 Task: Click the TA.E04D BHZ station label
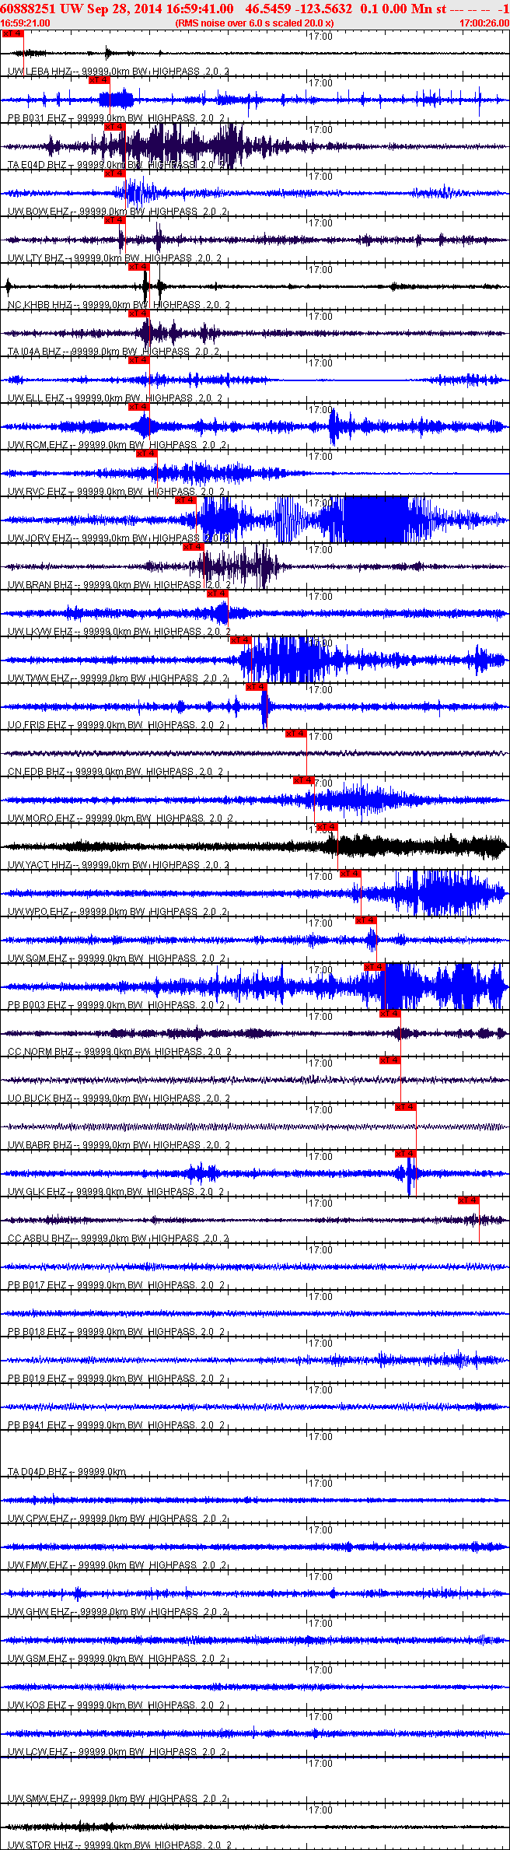(x=37, y=165)
